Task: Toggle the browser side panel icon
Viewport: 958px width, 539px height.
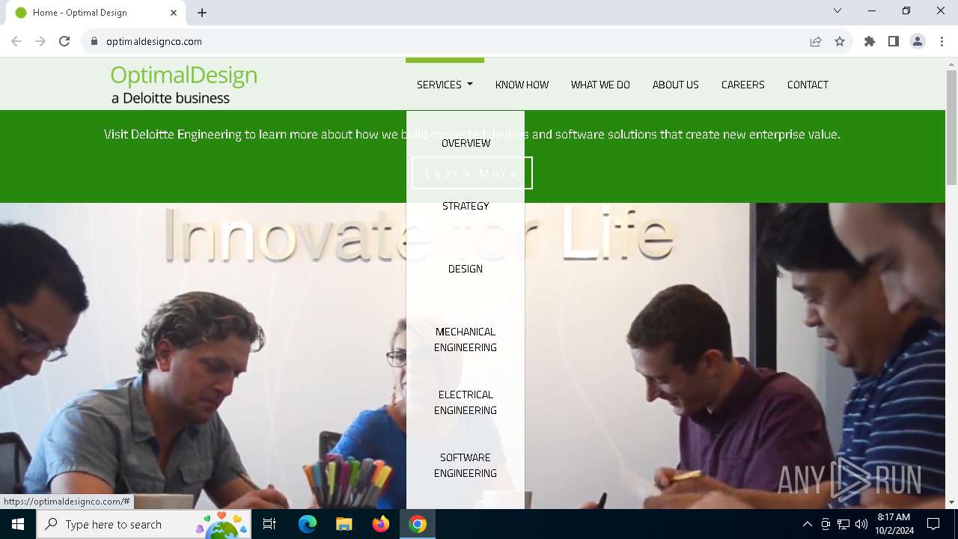Action: pyautogui.click(x=894, y=41)
